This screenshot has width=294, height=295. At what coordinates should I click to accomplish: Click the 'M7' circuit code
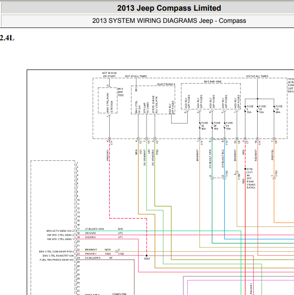(111, 258)
